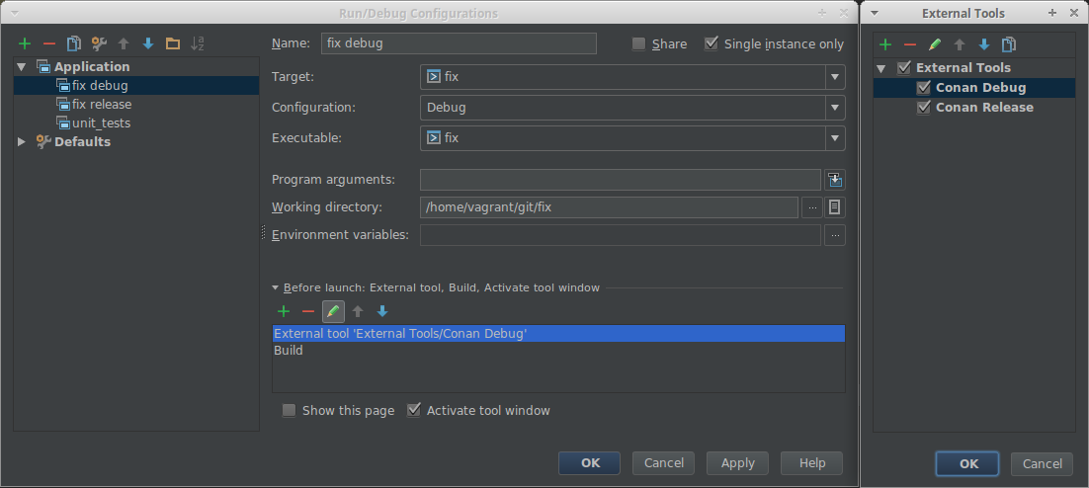
Task: Click Cancel in External Tools dialog
Action: 1042,463
